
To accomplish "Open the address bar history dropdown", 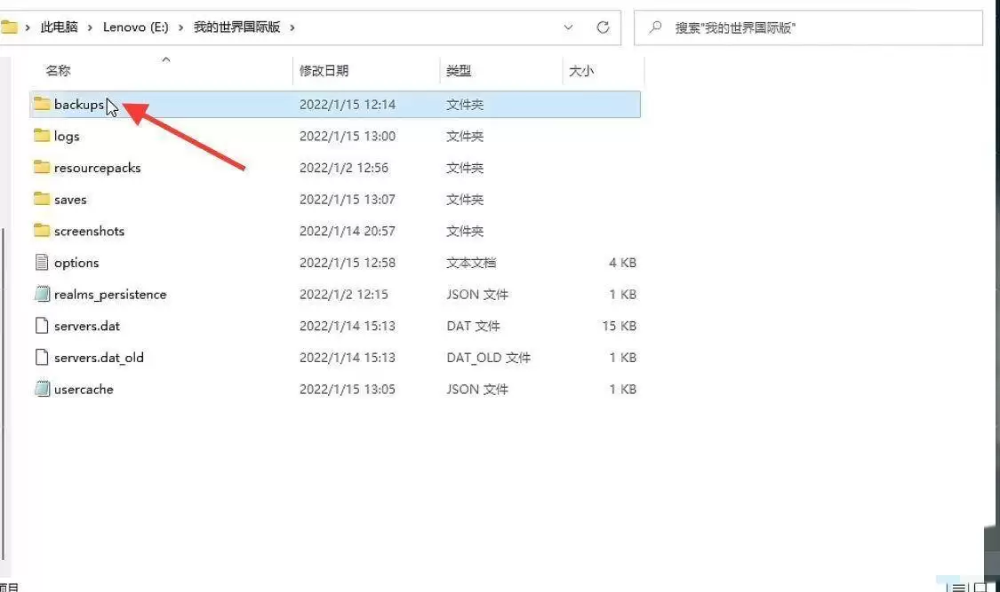I will click(x=569, y=28).
